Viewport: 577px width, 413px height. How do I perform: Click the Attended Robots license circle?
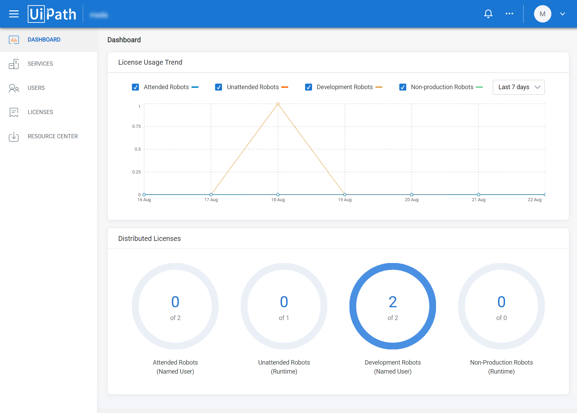click(175, 306)
